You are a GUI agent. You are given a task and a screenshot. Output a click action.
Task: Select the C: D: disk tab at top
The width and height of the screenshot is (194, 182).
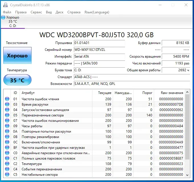click(13, 21)
